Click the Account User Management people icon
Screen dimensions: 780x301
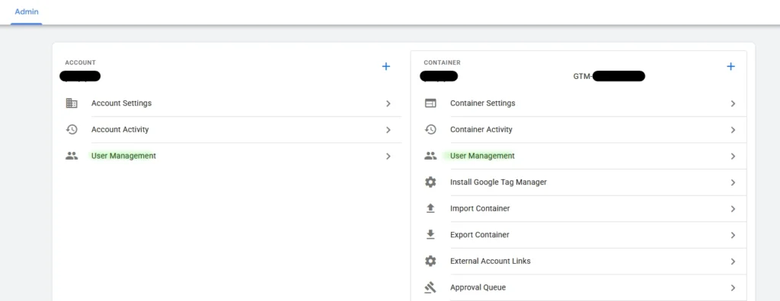click(72, 156)
